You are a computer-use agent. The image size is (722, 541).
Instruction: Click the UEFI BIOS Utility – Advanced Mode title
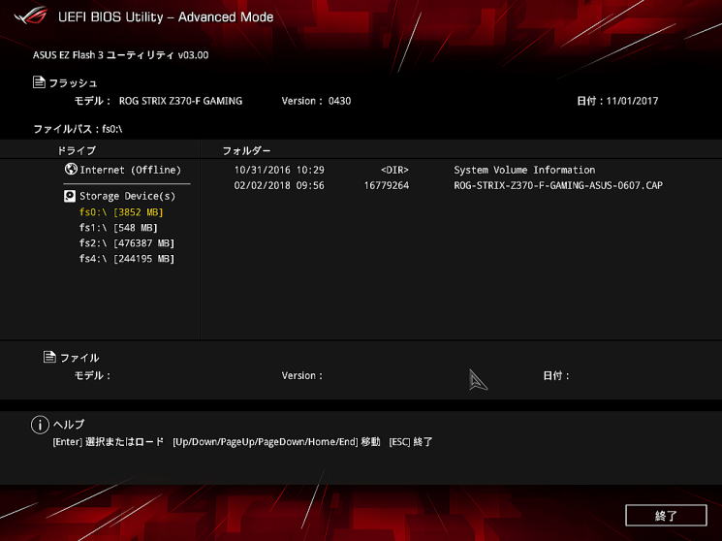166,17
